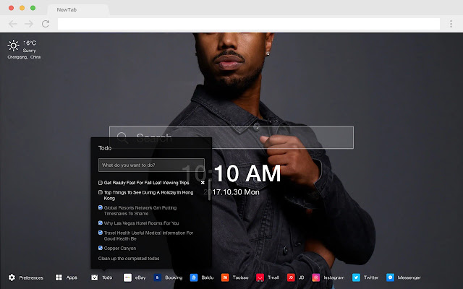Click the Sunny weather condition text

tap(29, 51)
